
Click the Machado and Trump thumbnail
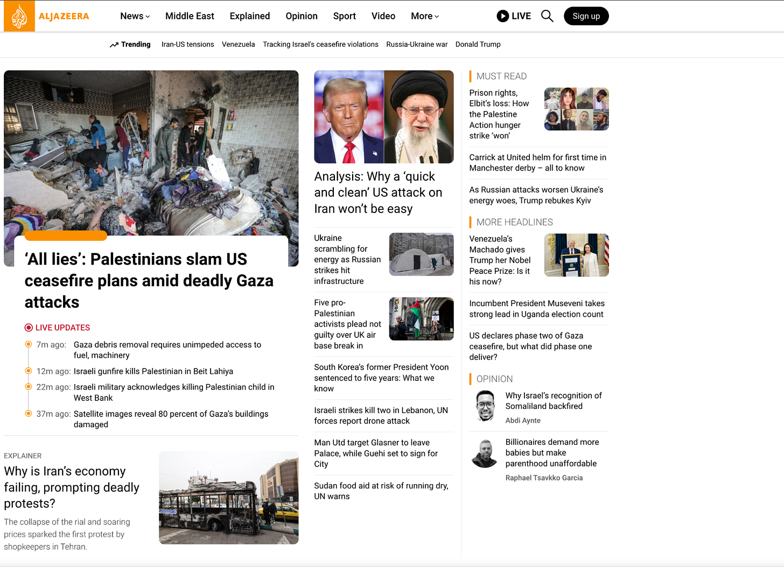click(x=577, y=255)
